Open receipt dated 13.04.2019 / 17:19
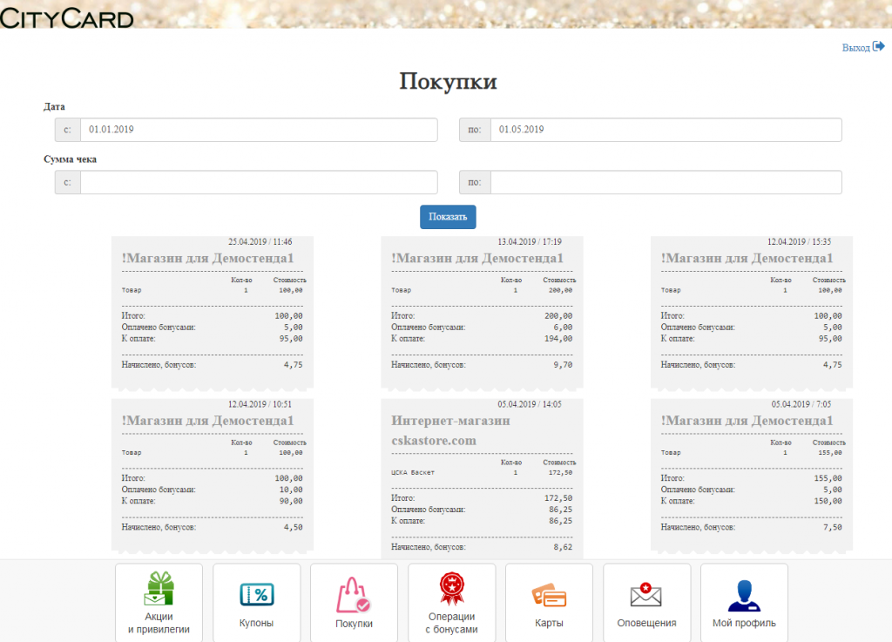Screen dimensions: 892x642 (482, 312)
